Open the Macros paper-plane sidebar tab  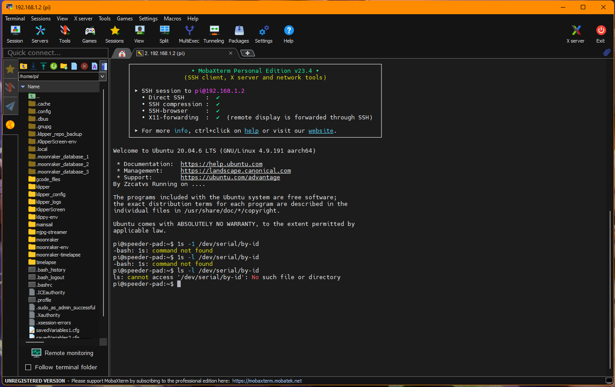pyautogui.click(x=10, y=106)
